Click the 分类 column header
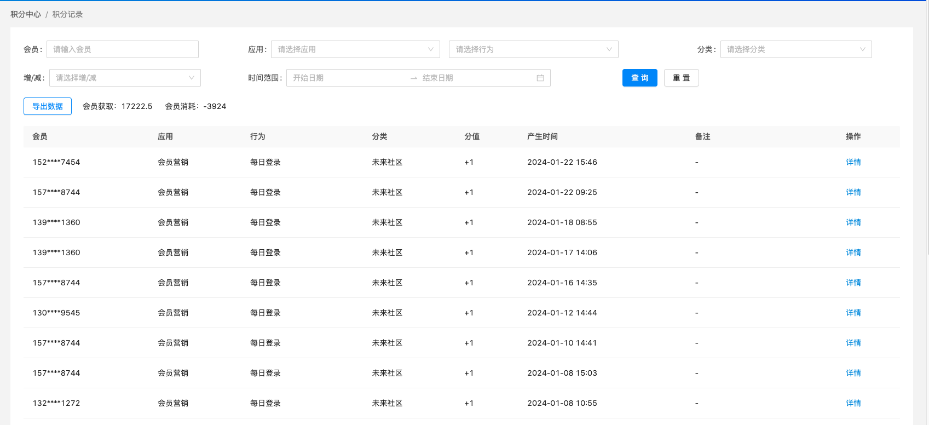Image resolution: width=929 pixels, height=425 pixels. 379,136
